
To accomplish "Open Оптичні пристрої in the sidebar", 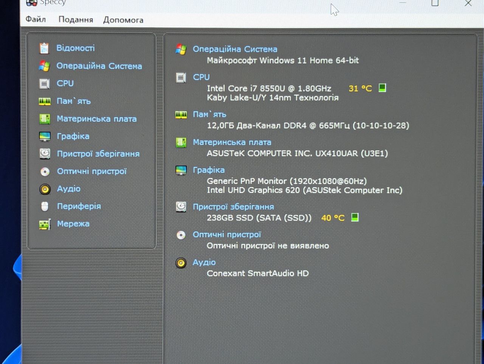I will (92, 171).
